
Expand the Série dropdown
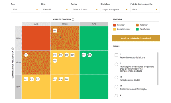coord(55,9)
